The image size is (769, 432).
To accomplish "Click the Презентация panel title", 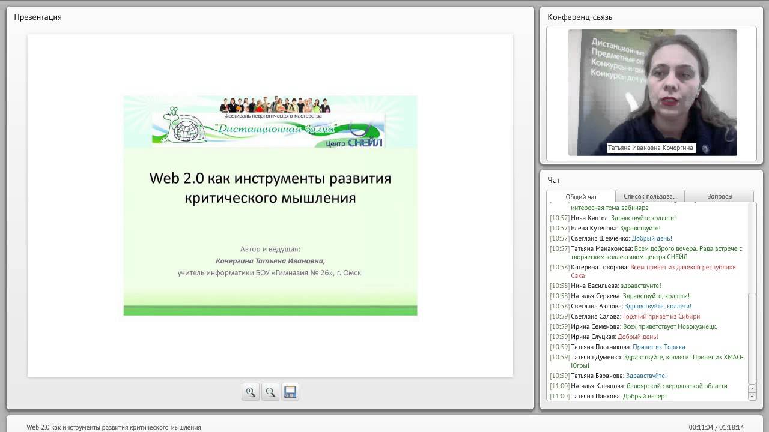I will (38, 17).
